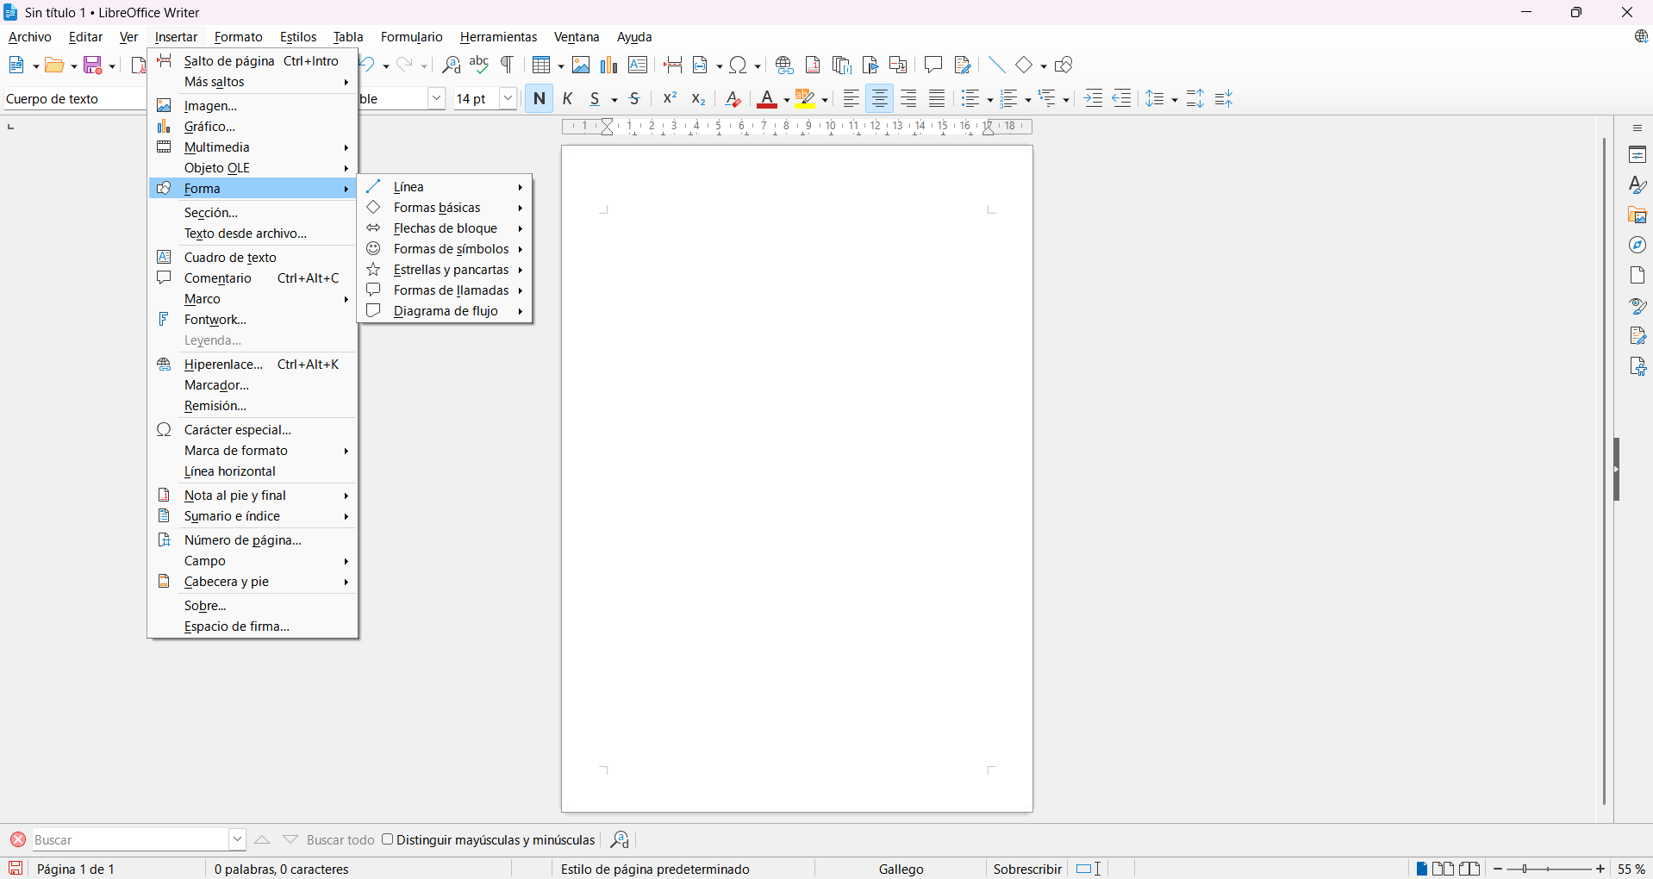Click the Insert Comment toolbar icon
1653x879 pixels.
(933, 65)
